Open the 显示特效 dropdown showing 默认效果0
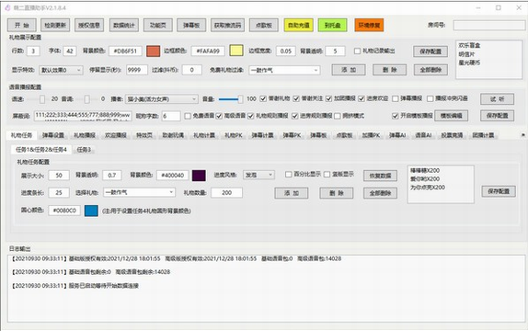This screenshot has width=528, height=331. [61, 70]
